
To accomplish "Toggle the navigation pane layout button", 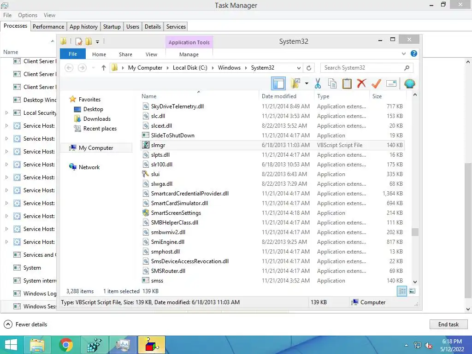I will [x=278, y=83].
